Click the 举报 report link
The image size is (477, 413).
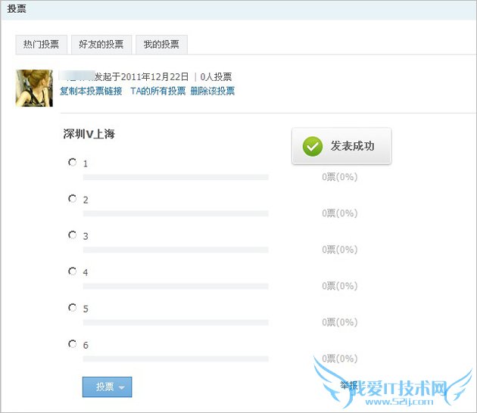pos(348,385)
